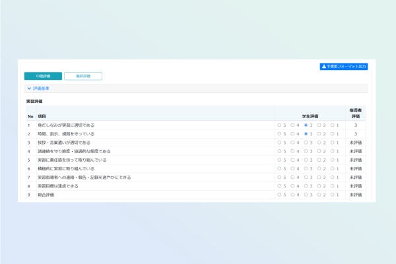Viewport: 396px width, 264px height.
Task: Click the 学生評価 column header
Action: [310, 115]
